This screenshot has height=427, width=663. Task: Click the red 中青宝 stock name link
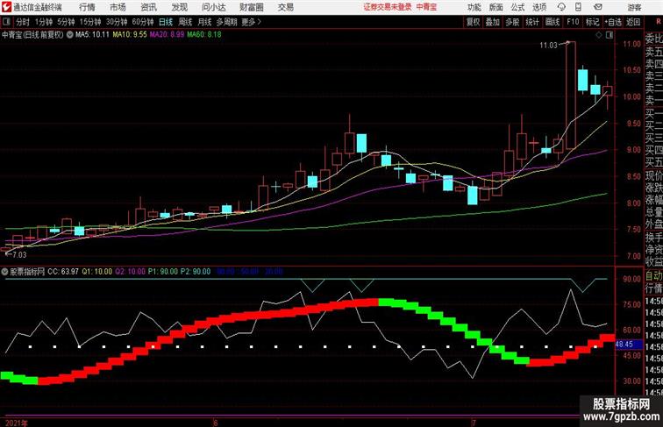pyautogui.click(x=426, y=7)
